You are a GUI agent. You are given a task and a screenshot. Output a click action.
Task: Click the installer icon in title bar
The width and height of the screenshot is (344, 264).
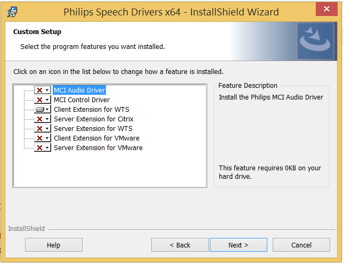pyautogui.click(x=12, y=12)
